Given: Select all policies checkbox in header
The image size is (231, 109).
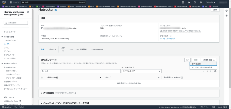Looking at the screenshot, I should click(42, 77).
